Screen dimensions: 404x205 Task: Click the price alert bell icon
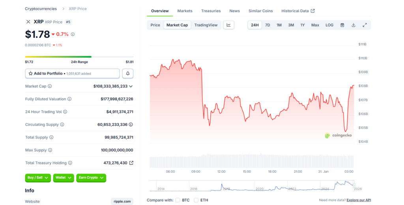(127, 74)
